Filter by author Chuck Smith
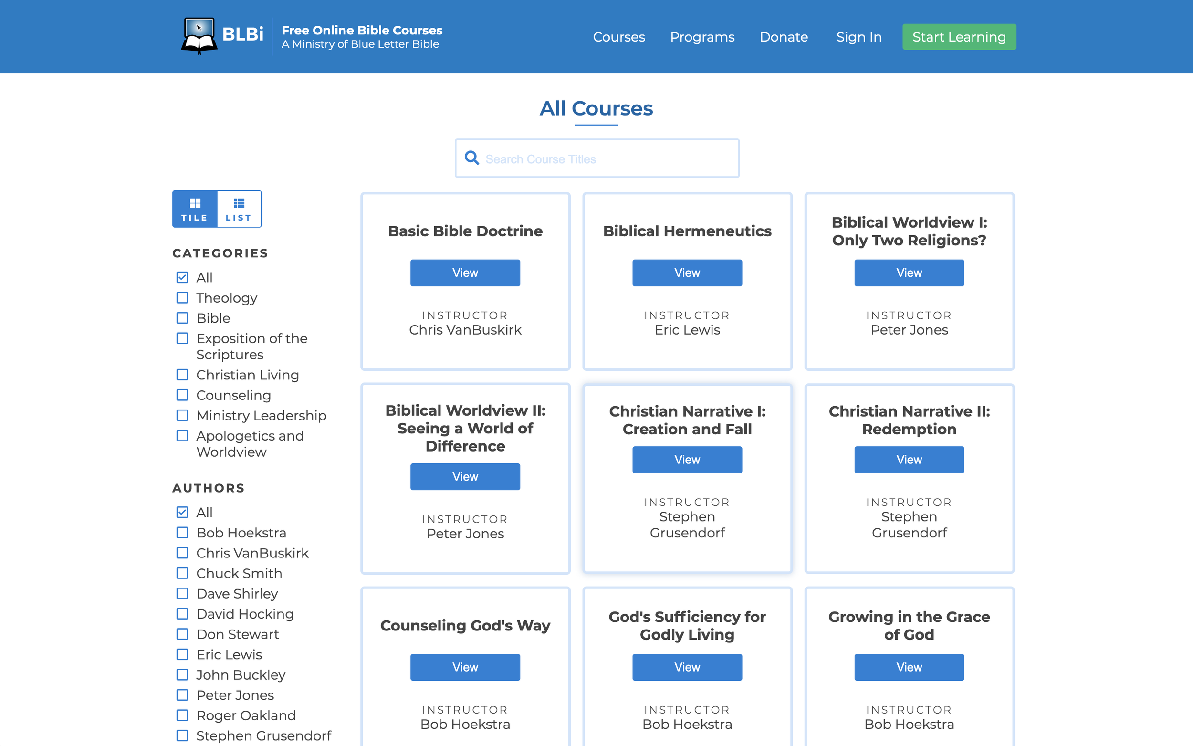 point(182,573)
